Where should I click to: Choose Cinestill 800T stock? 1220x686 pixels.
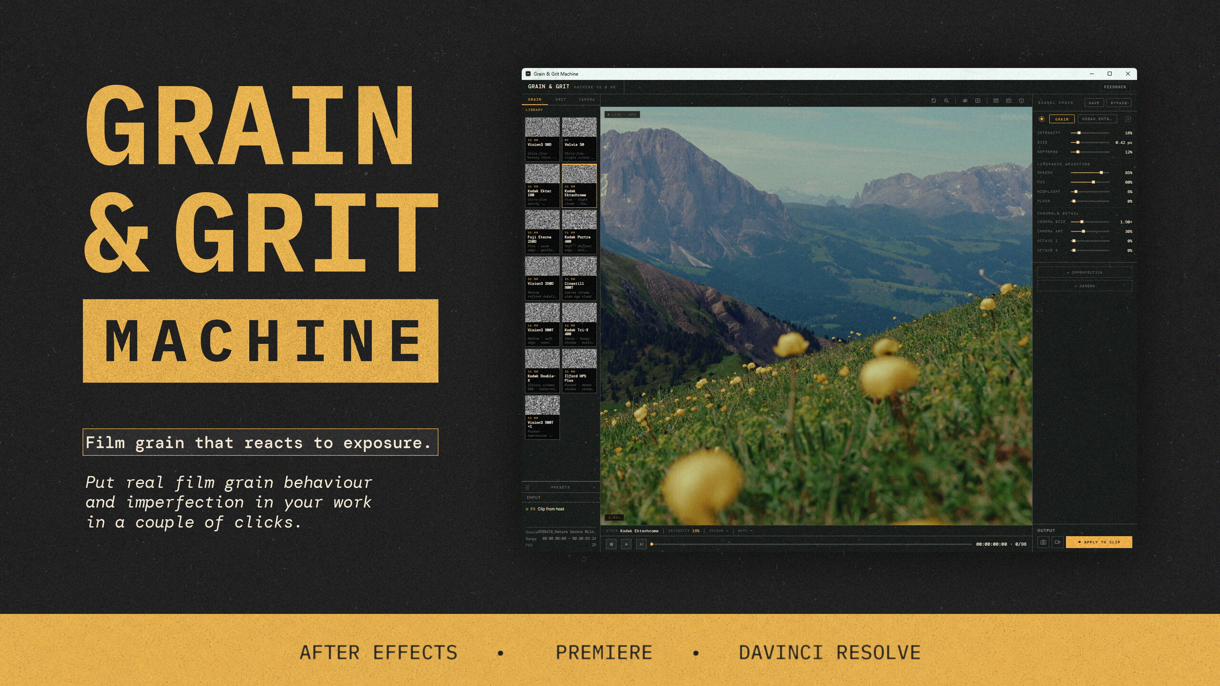point(579,278)
